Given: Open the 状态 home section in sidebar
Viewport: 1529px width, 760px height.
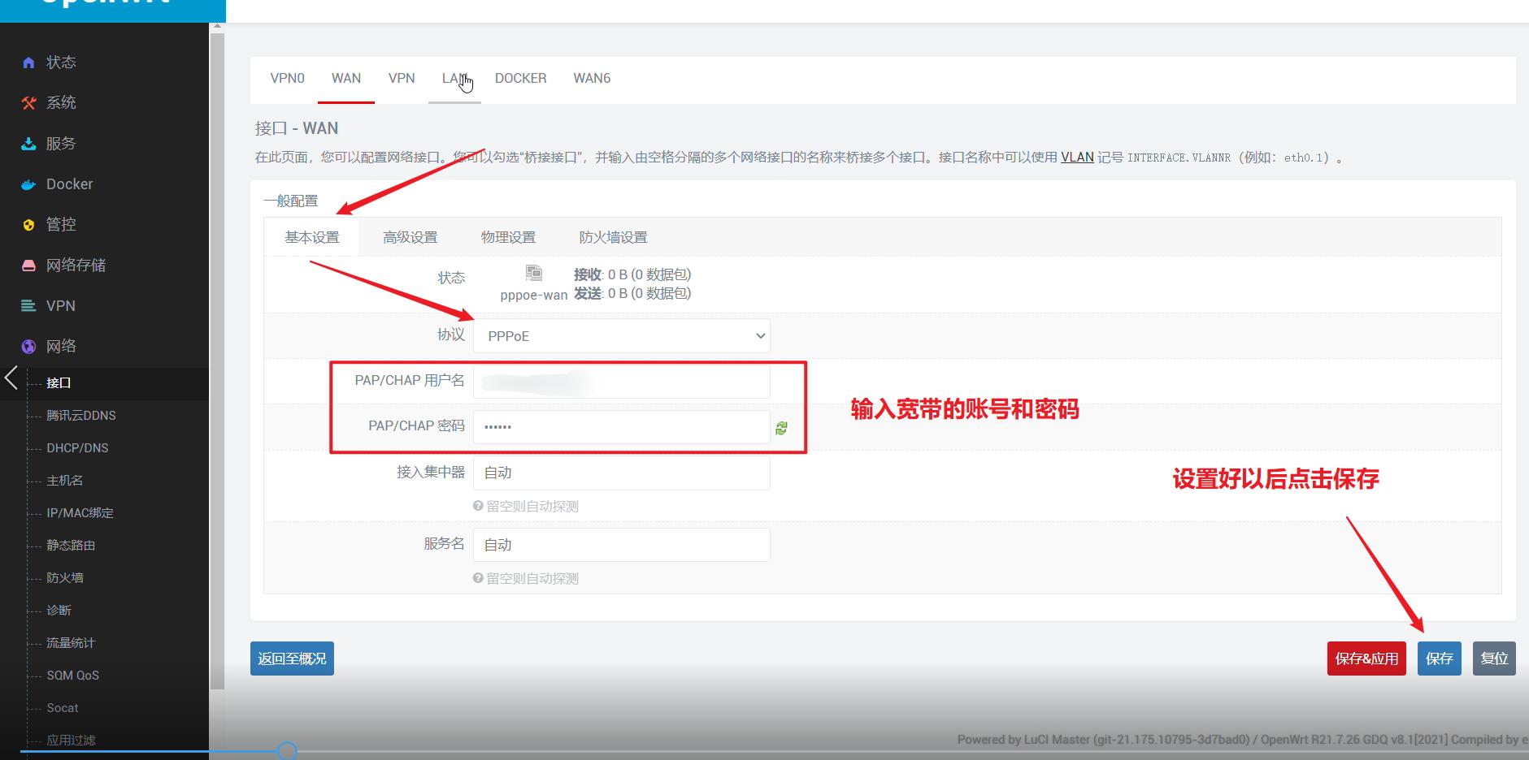Looking at the screenshot, I should [x=28, y=62].
